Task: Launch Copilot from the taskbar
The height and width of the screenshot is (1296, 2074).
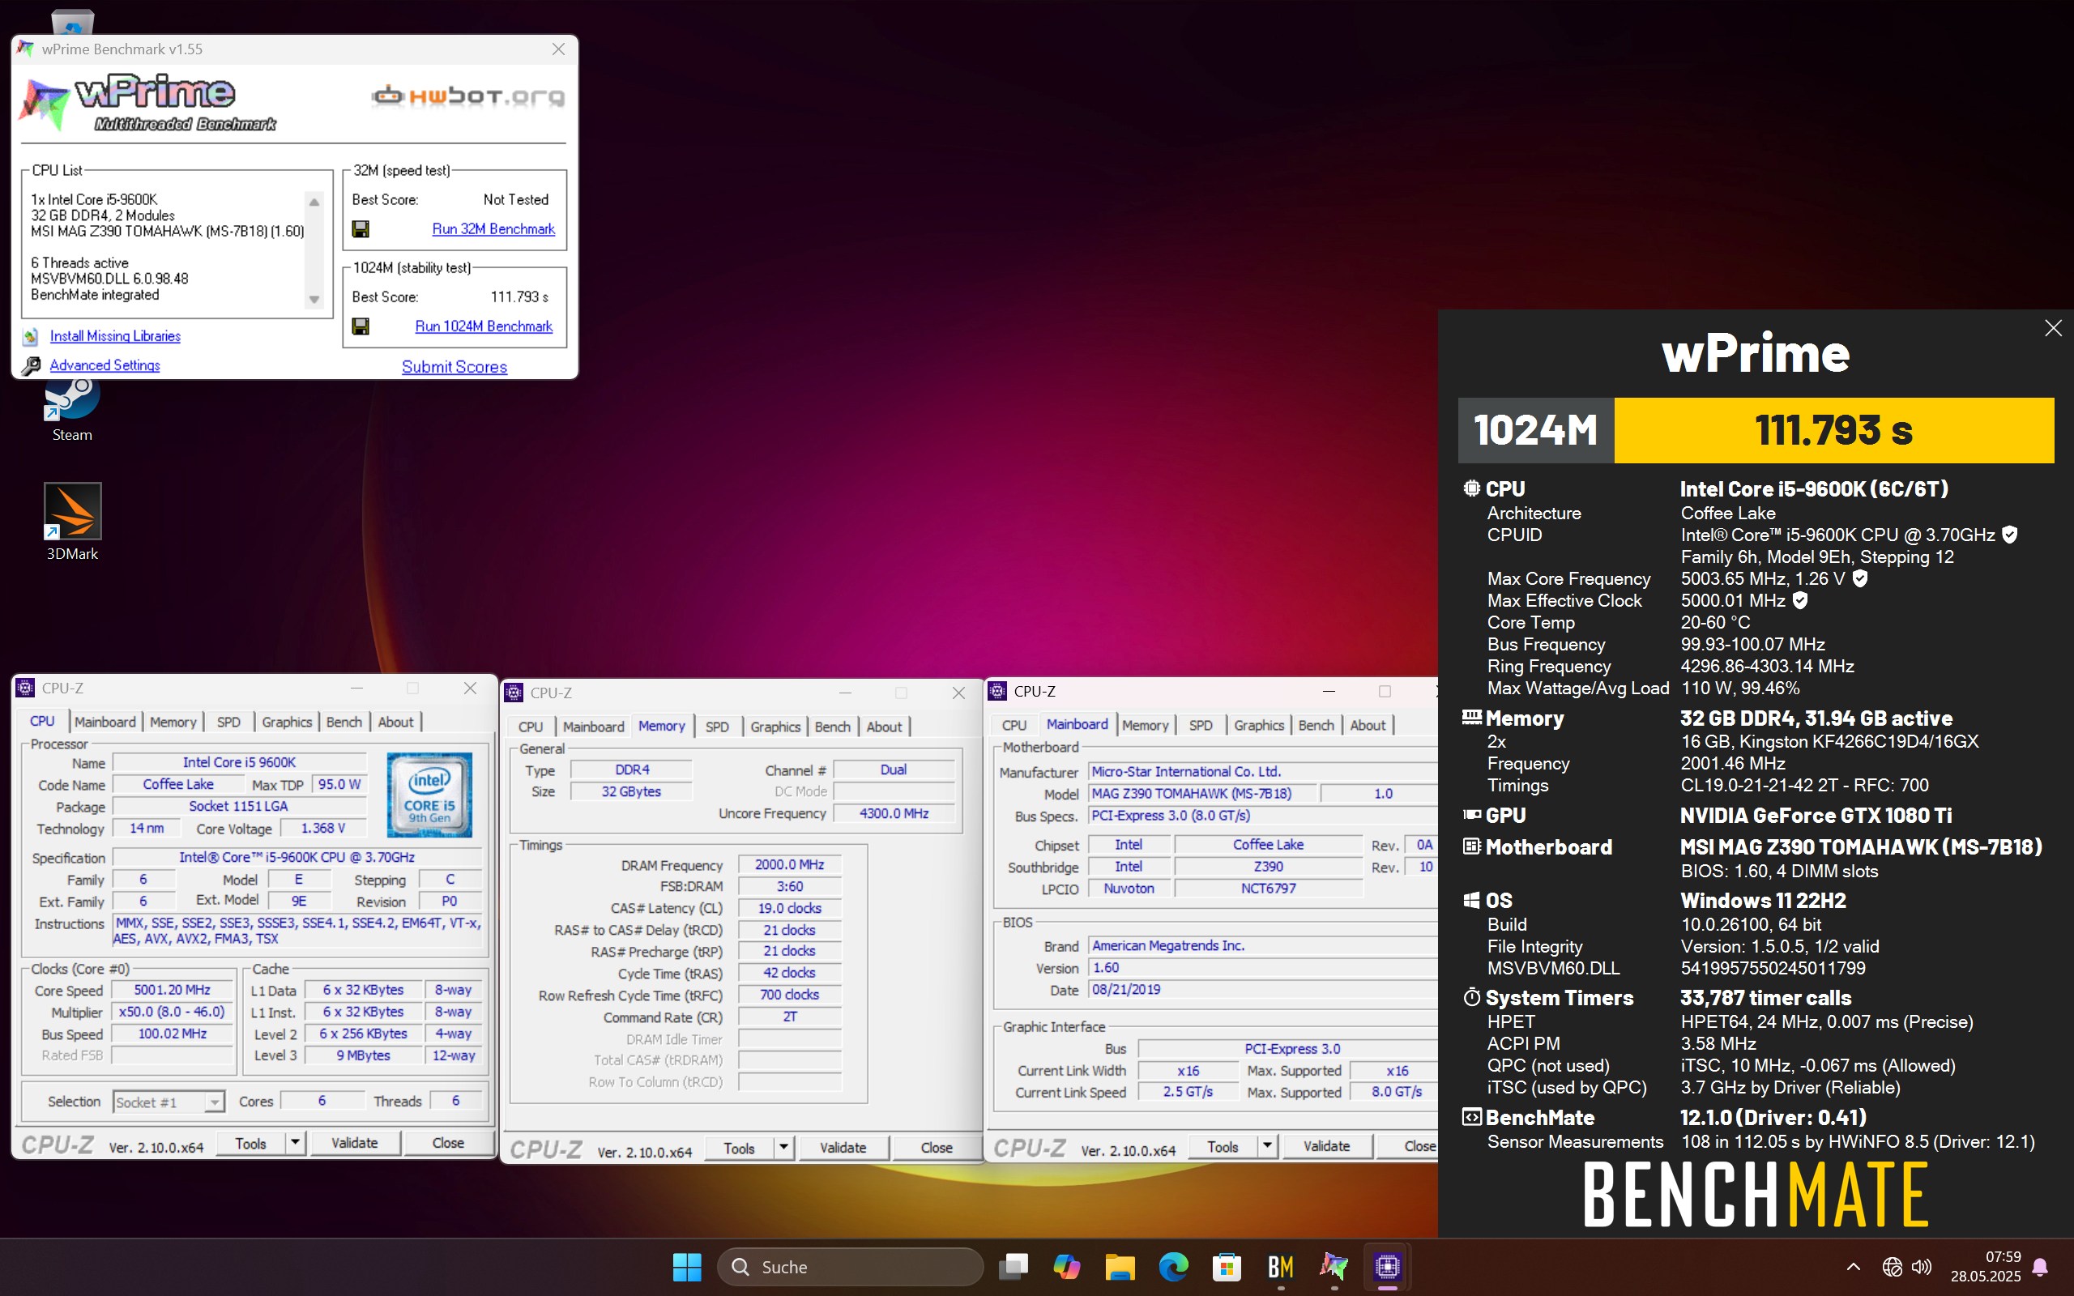Action: pos(1067,1267)
